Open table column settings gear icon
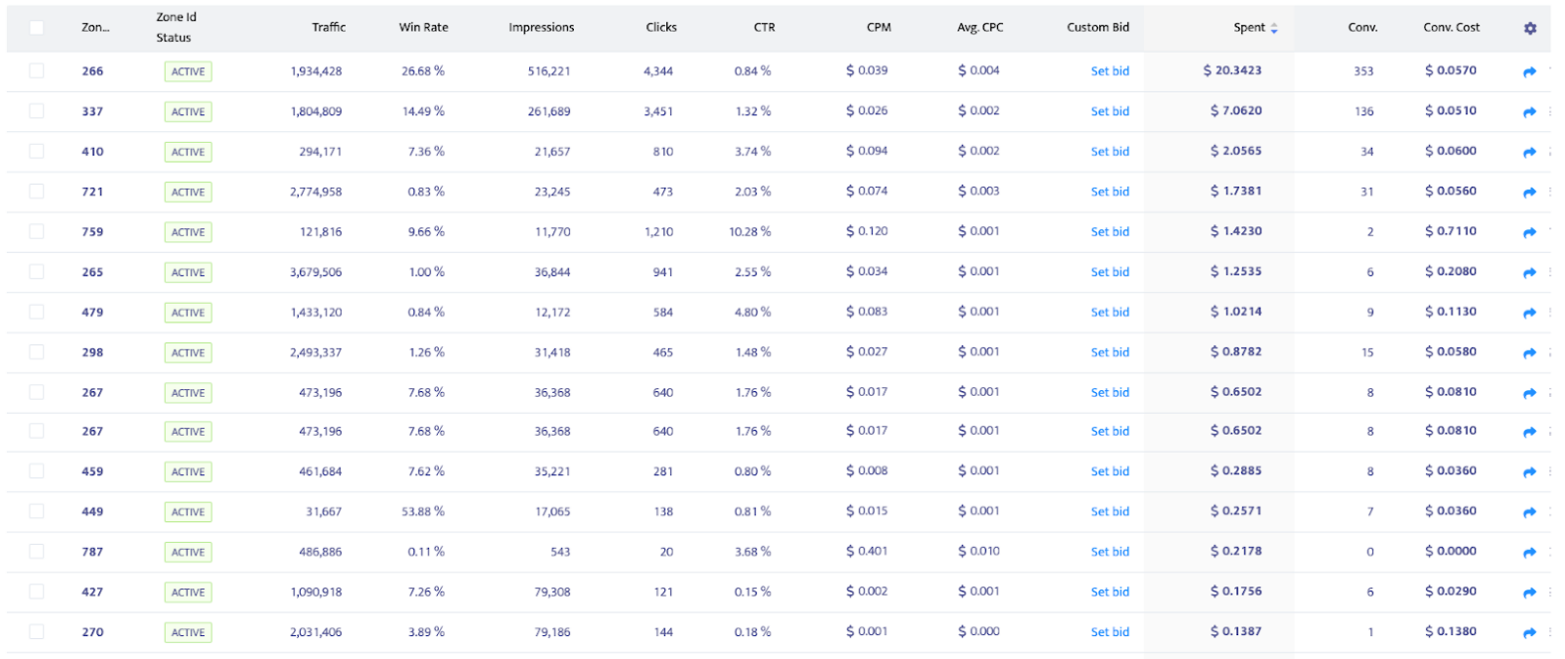 pyautogui.click(x=1530, y=28)
